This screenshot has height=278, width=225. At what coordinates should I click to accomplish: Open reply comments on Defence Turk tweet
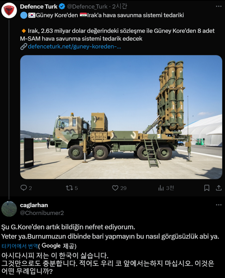coord(26,188)
